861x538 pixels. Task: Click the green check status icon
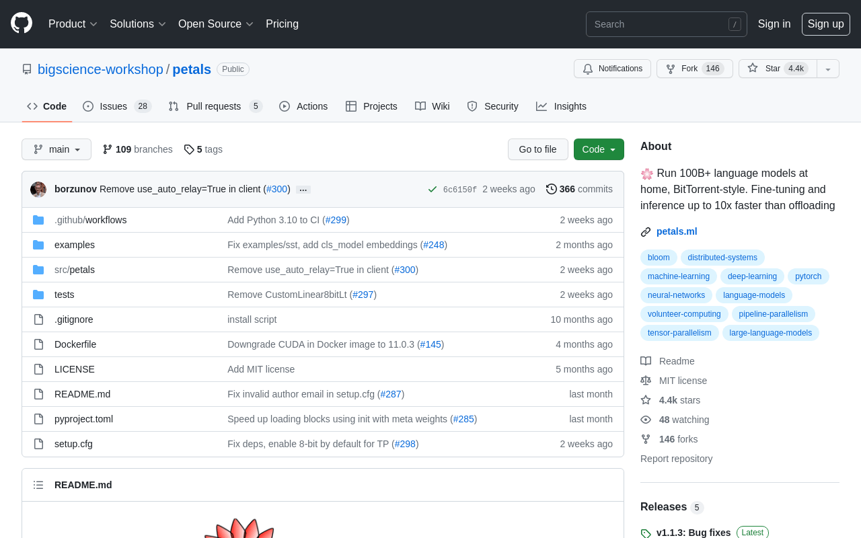click(x=433, y=189)
